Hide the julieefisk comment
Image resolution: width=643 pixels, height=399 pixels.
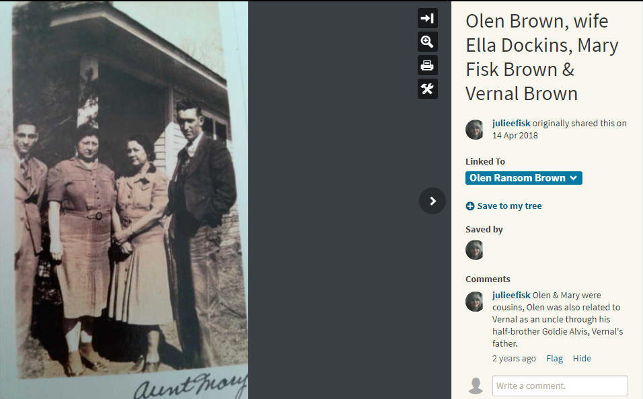tap(582, 359)
